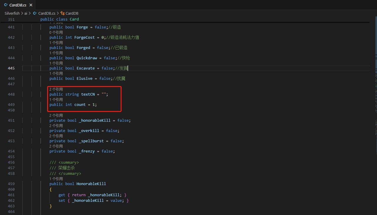Click the textCN variable name

pos(88,94)
